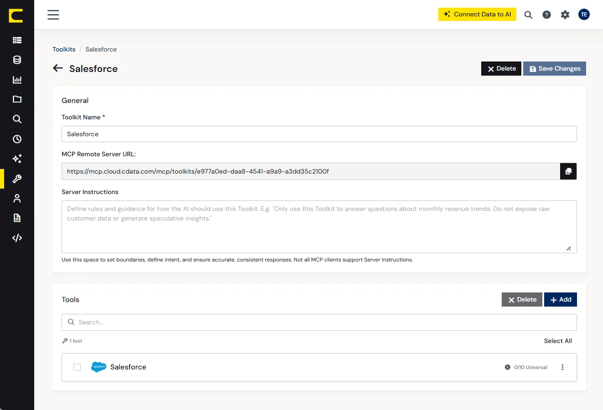Click the gray Delete button in Tools
The width and height of the screenshot is (603, 410).
point(522,299)
